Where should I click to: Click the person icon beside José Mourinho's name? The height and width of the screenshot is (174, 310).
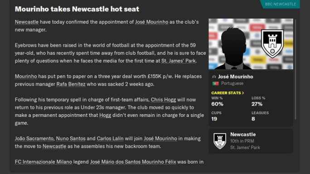(214, 77)
